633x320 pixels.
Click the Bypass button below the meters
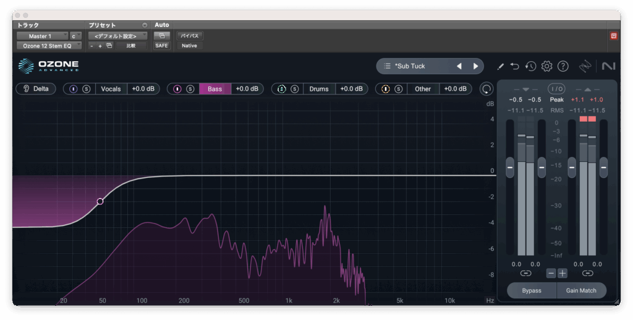[531, 290]
